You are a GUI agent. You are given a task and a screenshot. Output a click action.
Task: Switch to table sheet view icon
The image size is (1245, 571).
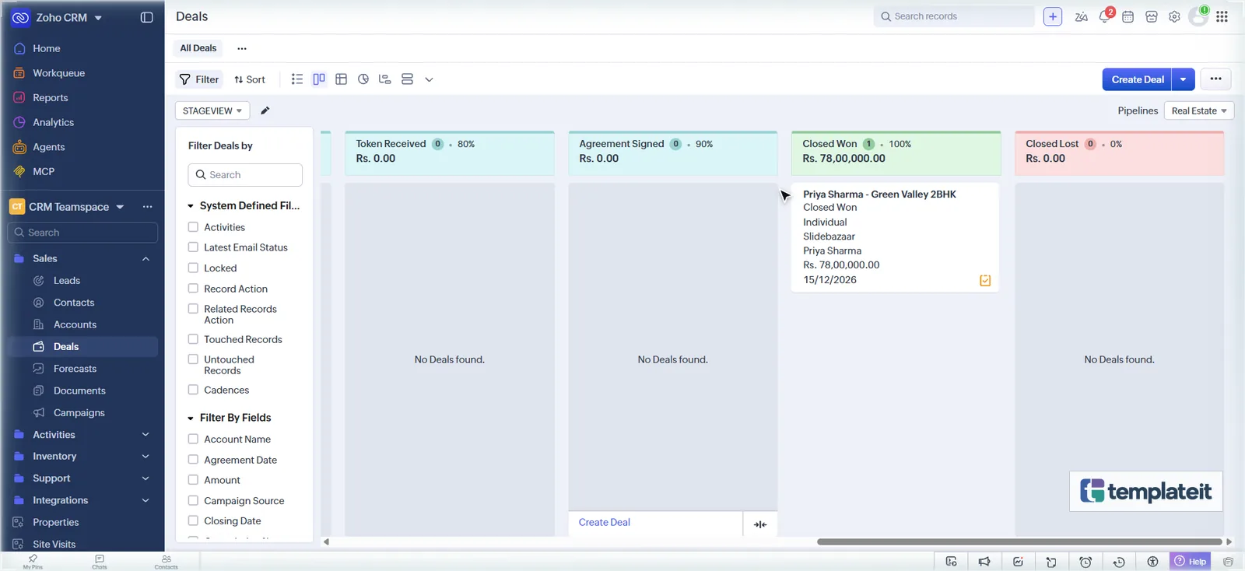[341, 79]
